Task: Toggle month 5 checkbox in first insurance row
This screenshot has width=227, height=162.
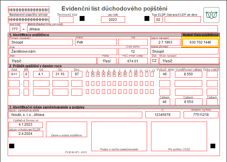Action: click(109, 74)
